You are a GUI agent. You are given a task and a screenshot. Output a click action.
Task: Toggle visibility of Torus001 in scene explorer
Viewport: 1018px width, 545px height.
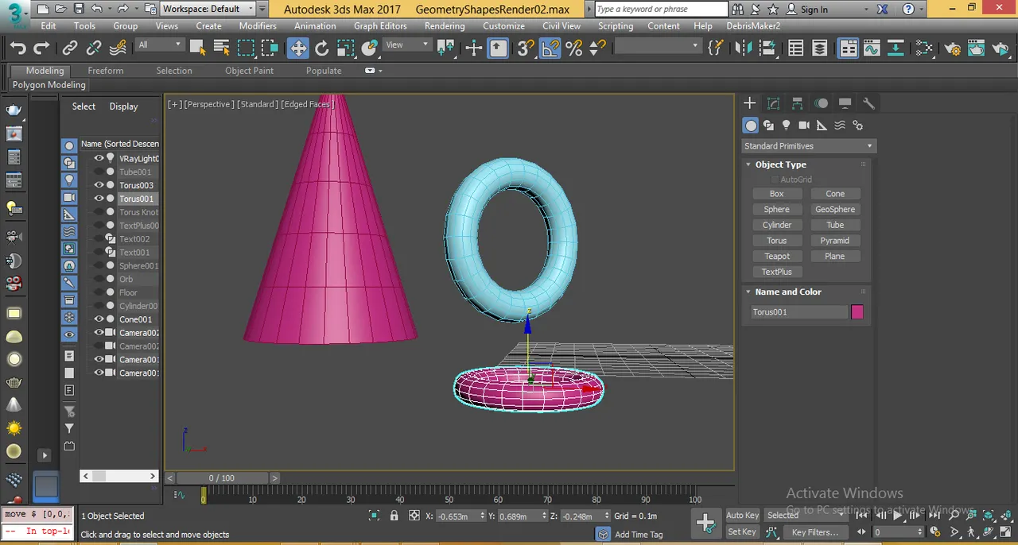99,199
